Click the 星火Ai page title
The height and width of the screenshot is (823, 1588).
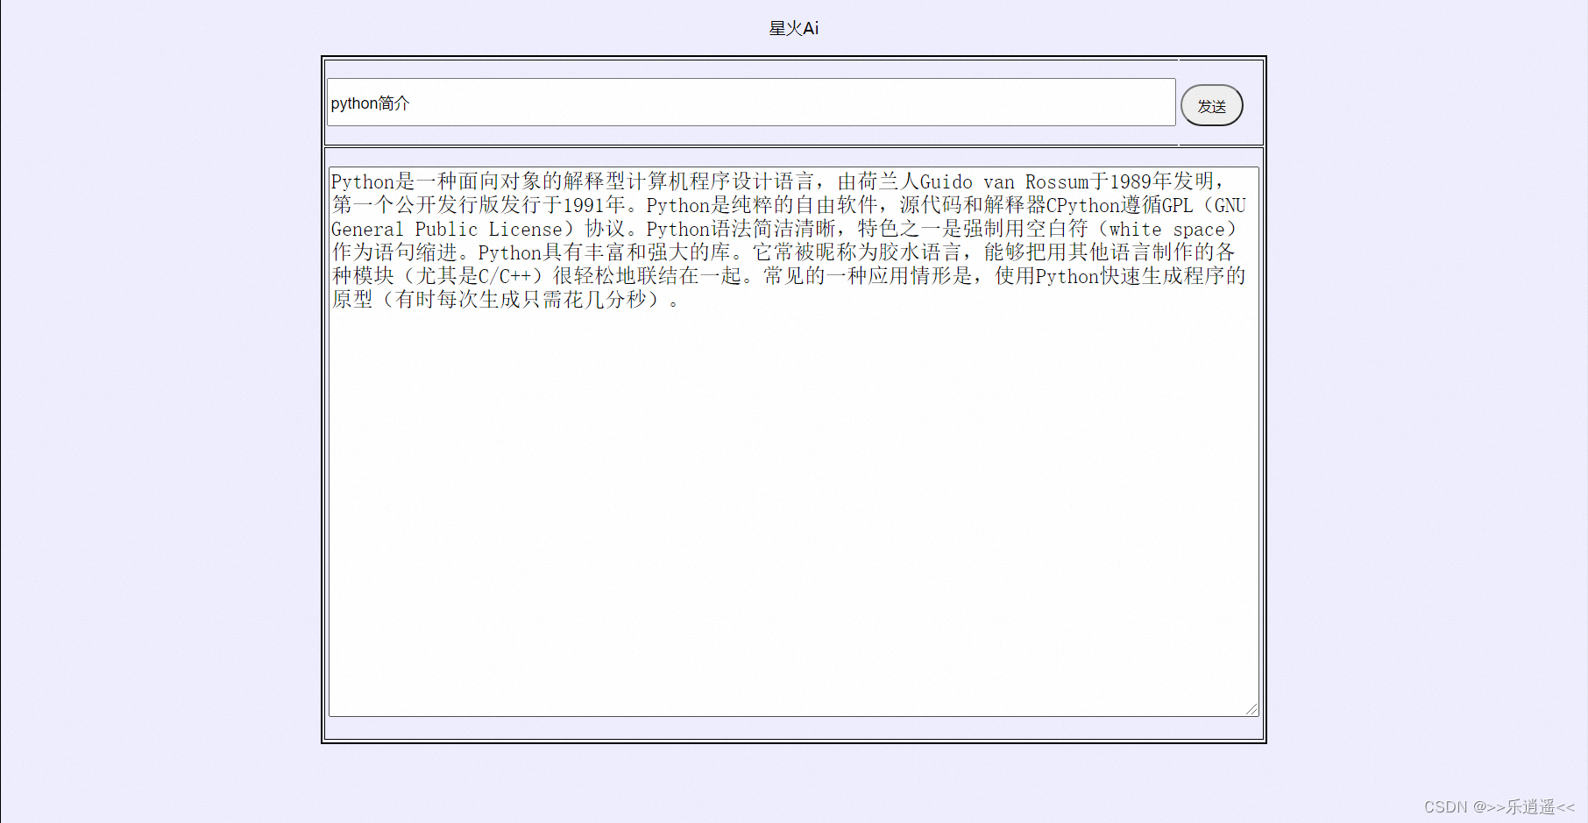[x=794, y=28]
